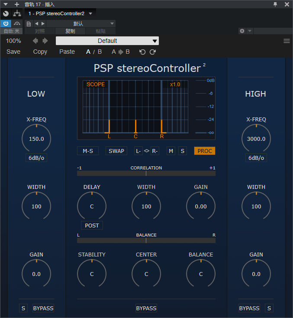Click the undo arrow icon

click(142, 52)
